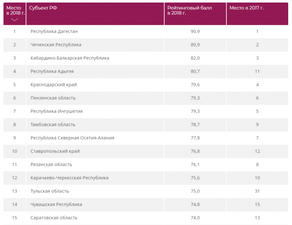Click Тульская область entry
This screenshot has width=292, height=225.
(49, 191)
